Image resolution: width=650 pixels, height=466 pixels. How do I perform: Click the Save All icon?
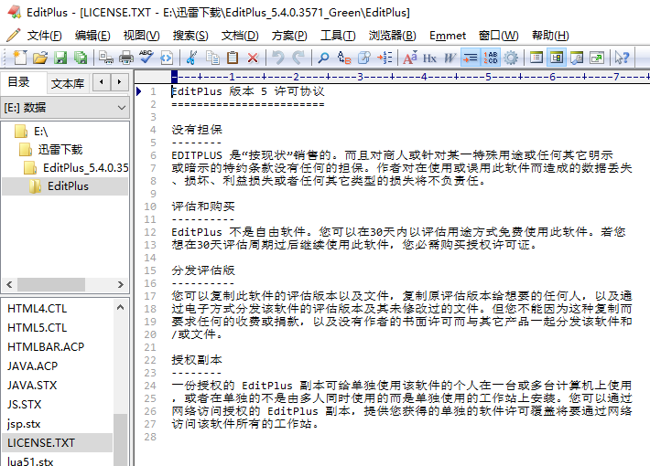pos(81,58)
